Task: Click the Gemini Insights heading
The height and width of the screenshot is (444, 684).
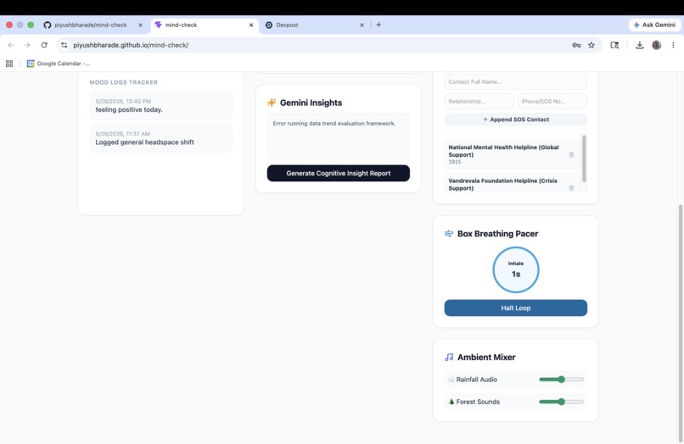Action: pyautogui.click(x=311, y=103)
